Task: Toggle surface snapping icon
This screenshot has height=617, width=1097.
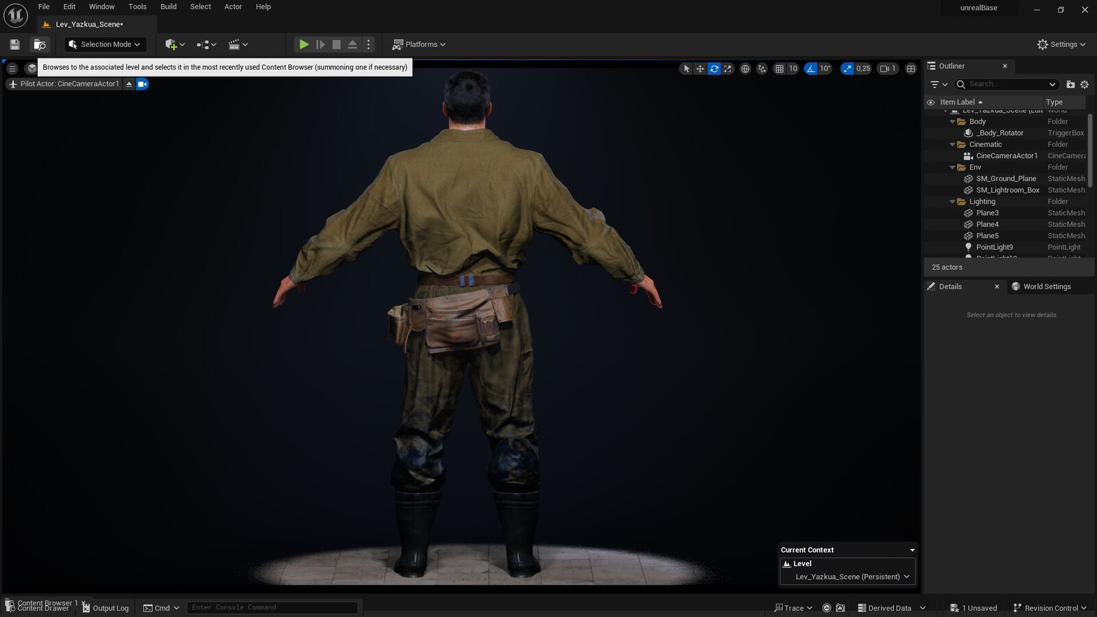Action: (762, 69)
